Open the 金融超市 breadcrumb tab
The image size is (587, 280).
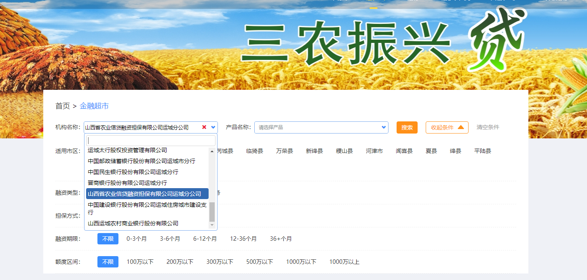(x=93, y=106)
